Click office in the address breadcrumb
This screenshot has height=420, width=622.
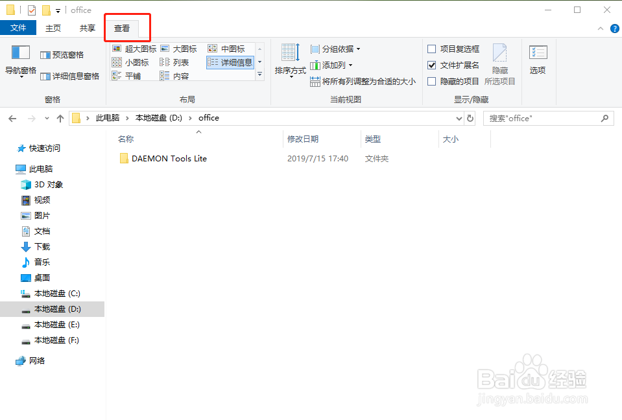click(x=209, y=118)
